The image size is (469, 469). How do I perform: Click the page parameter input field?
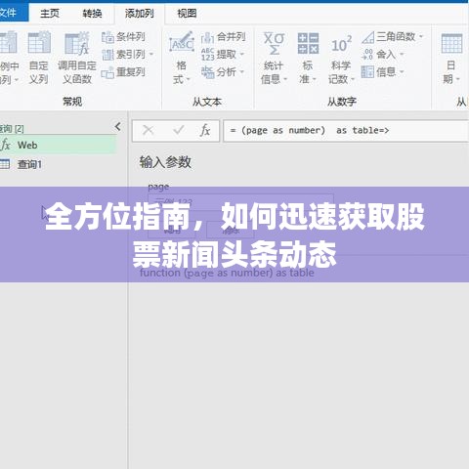240,202
